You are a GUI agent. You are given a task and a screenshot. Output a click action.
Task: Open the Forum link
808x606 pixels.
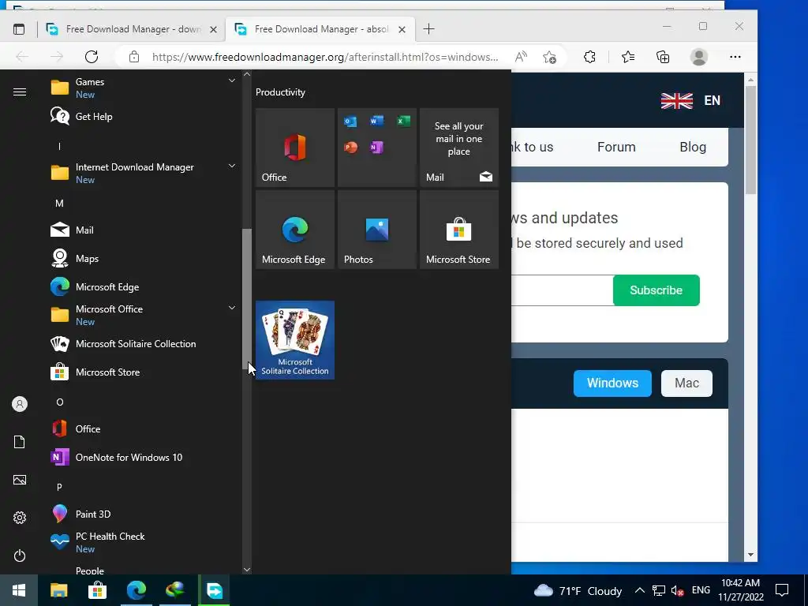616,147
